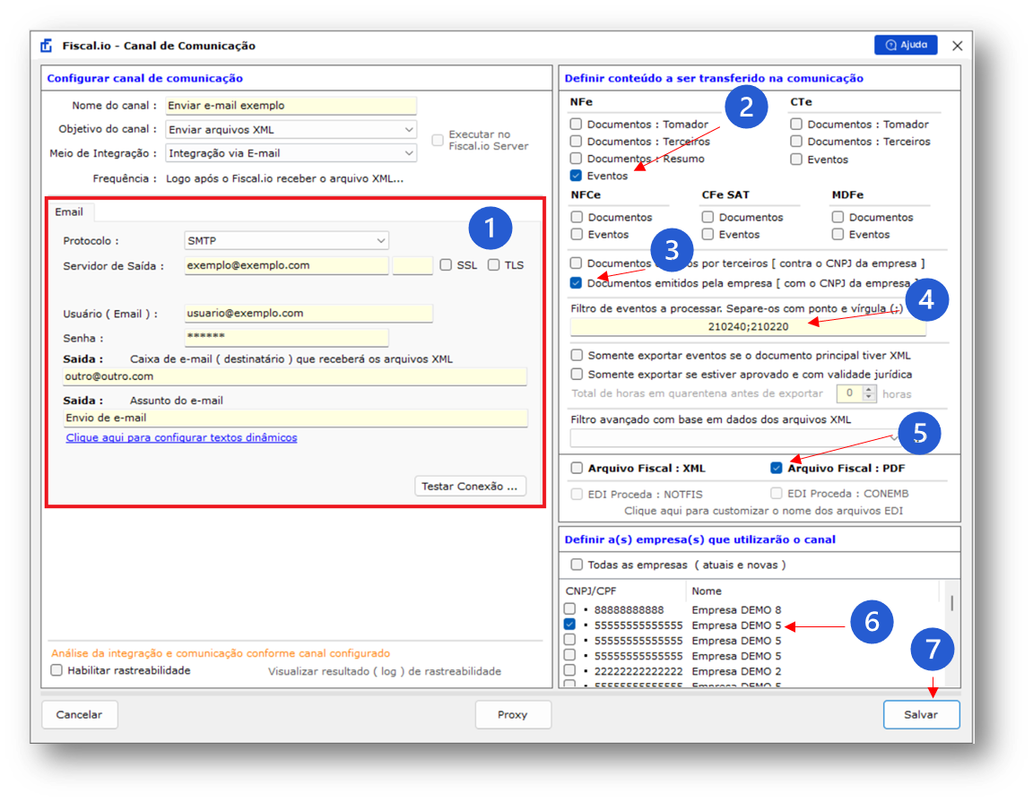Toggle Executar no Fiscal.io Server checkbox

point(438,140)
